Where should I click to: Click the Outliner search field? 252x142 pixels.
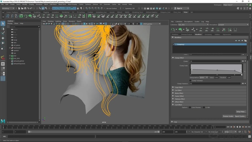coord(24,27)
